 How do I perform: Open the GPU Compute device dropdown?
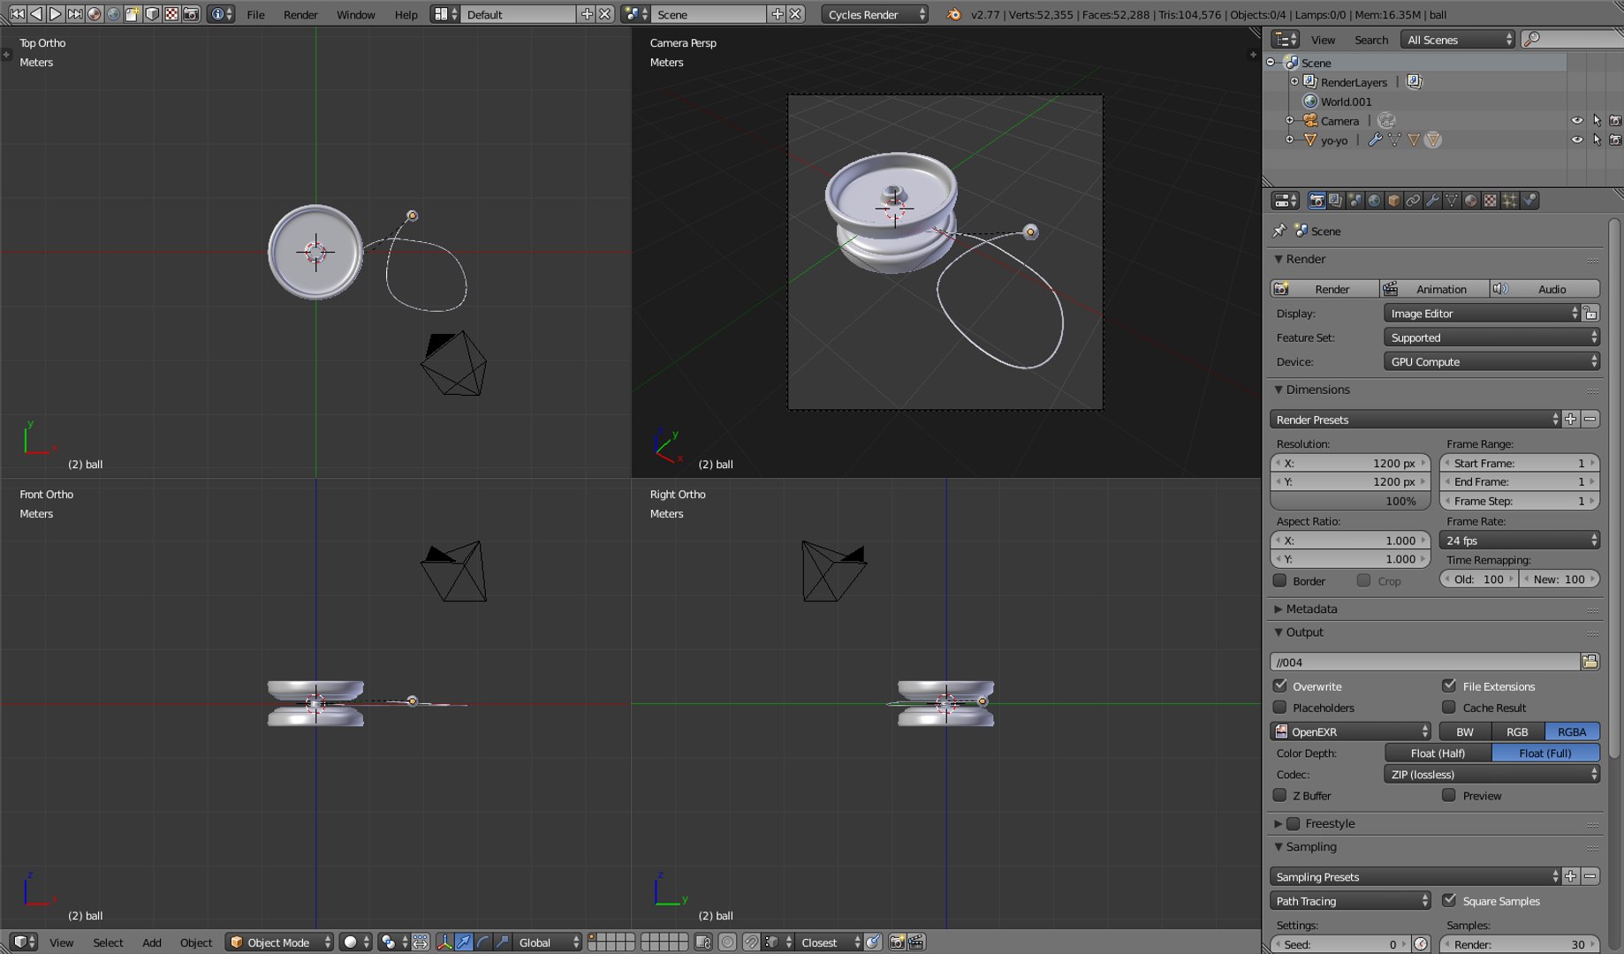click(x=1491, y=361)
